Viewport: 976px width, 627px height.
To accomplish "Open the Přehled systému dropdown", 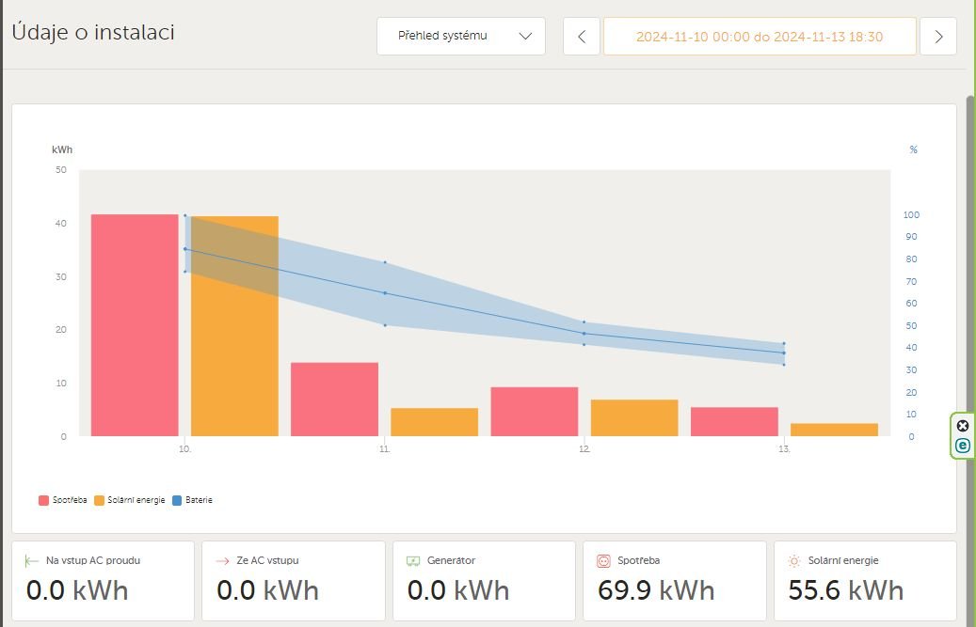I will point(460,37).
